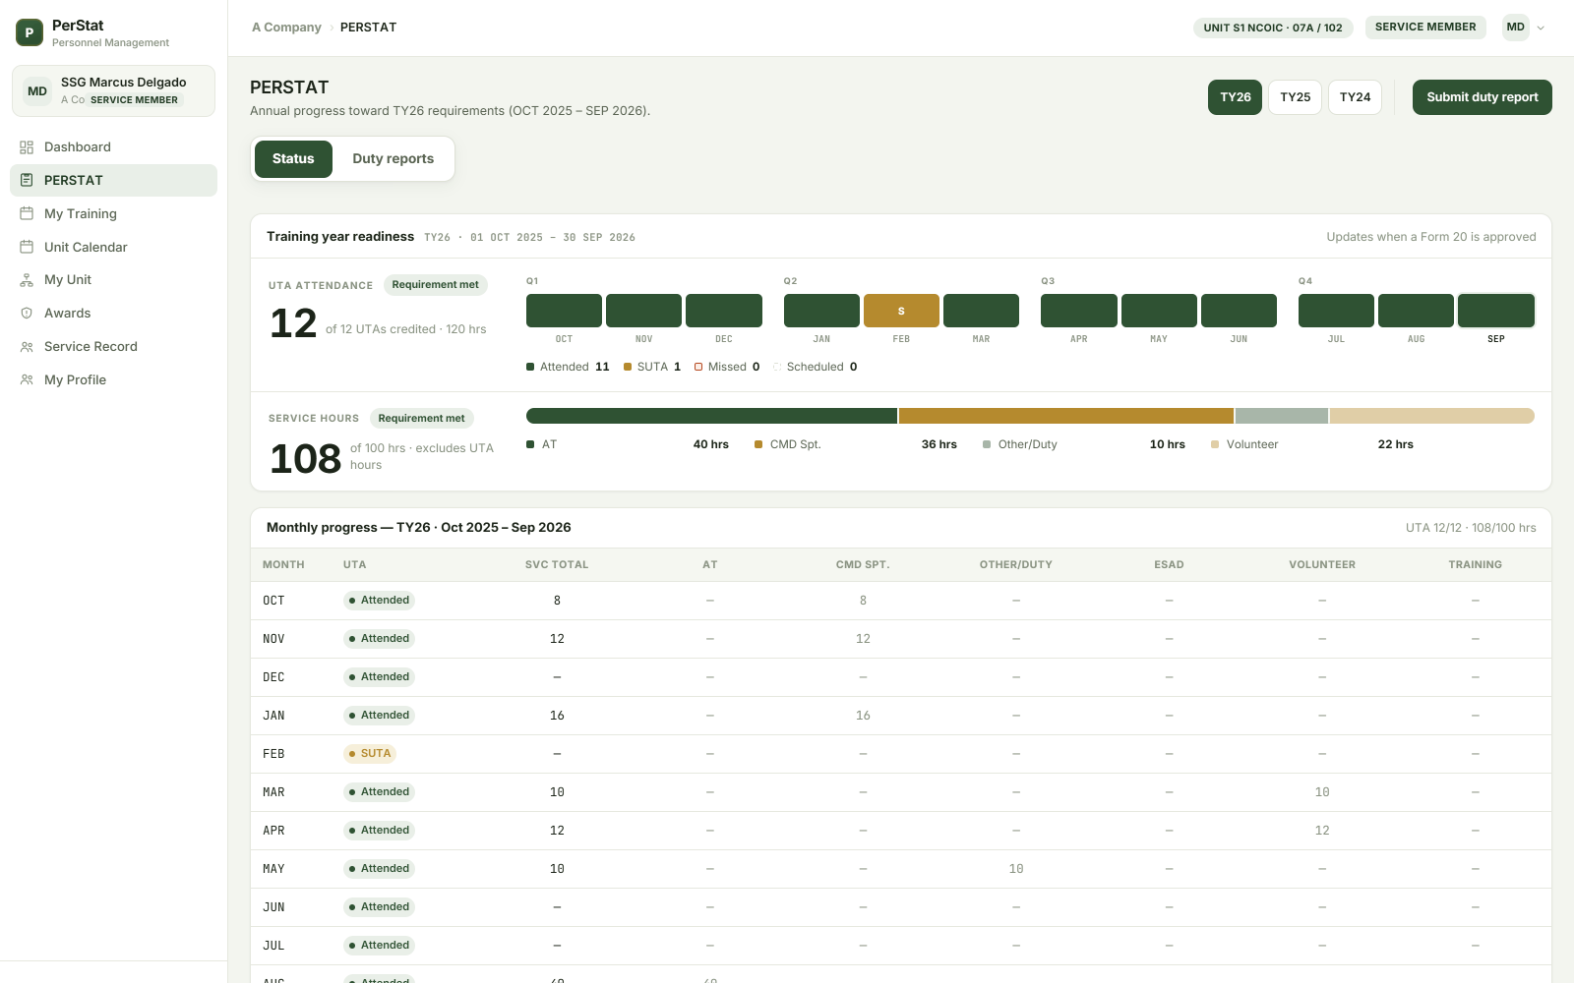1574x983 pixels.
Task: Click the Service Hours Requirement met badge
Action: click(421, 419)
